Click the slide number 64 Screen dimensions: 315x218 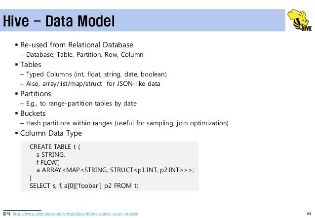pos(309,214)
